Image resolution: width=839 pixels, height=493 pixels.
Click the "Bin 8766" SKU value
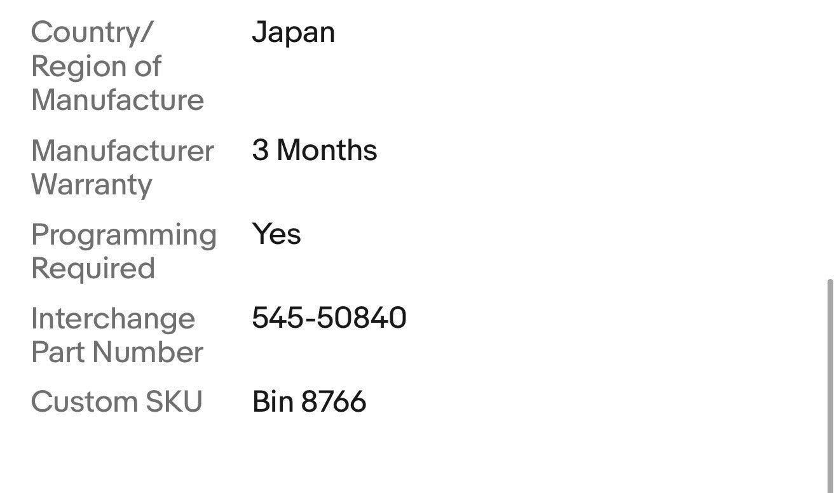[x=309, y=402]
